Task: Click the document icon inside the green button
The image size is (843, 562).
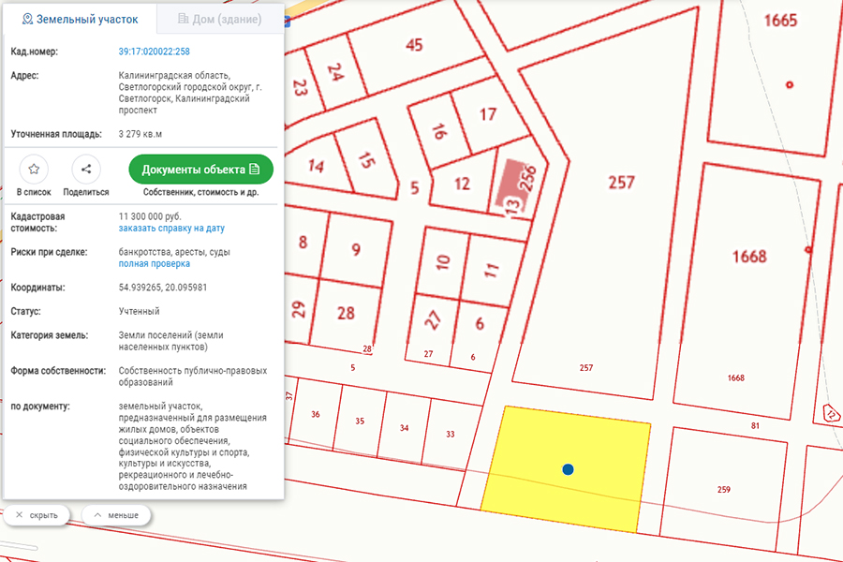Action: click(255, 170)
